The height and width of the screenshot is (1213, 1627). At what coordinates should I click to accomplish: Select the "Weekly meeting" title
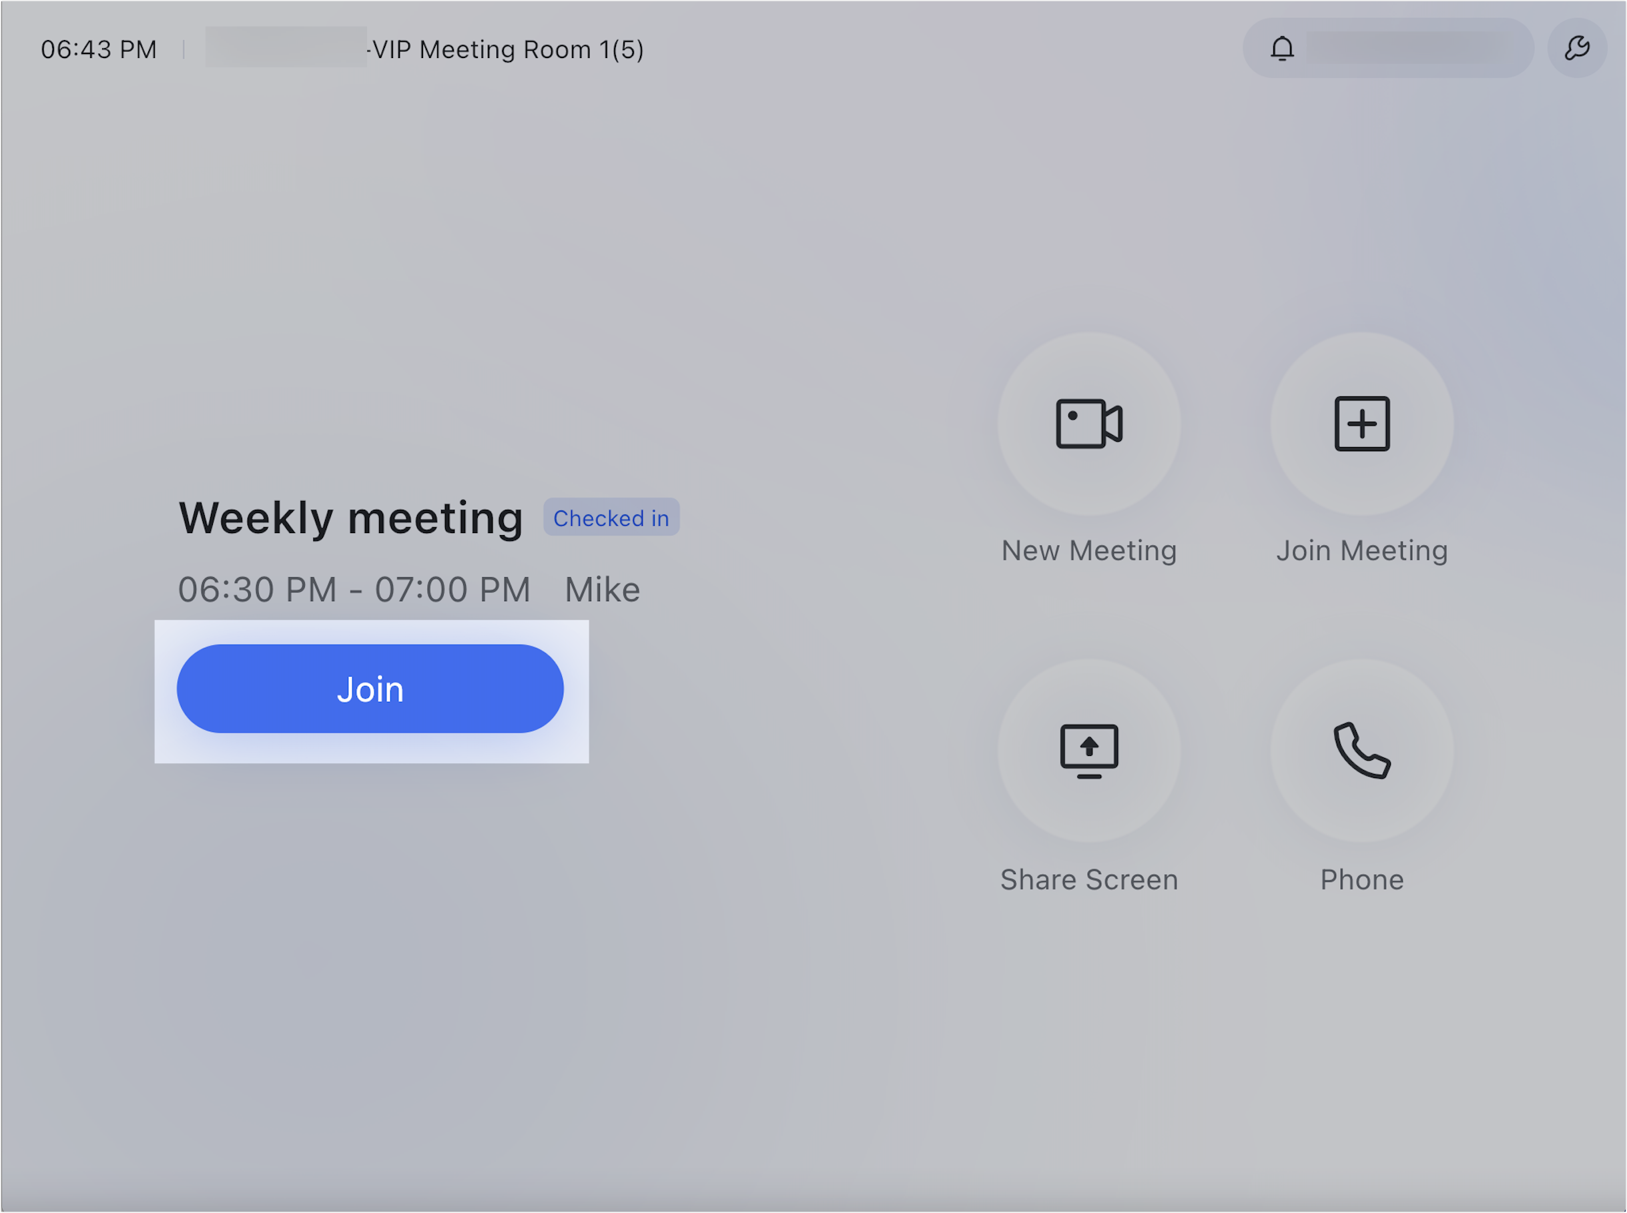coord(350,518)
